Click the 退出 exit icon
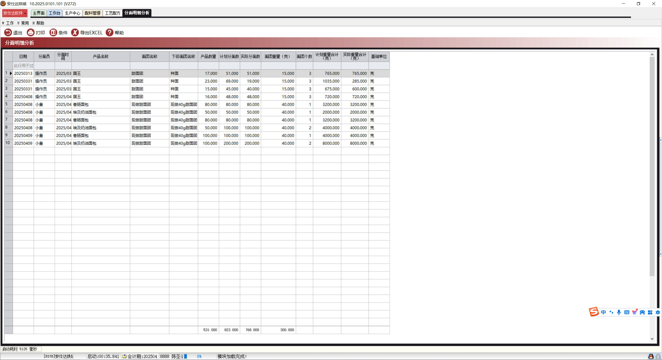Viewport: 662px width, 360px height. pyautogui.click(x=8, y=33)
